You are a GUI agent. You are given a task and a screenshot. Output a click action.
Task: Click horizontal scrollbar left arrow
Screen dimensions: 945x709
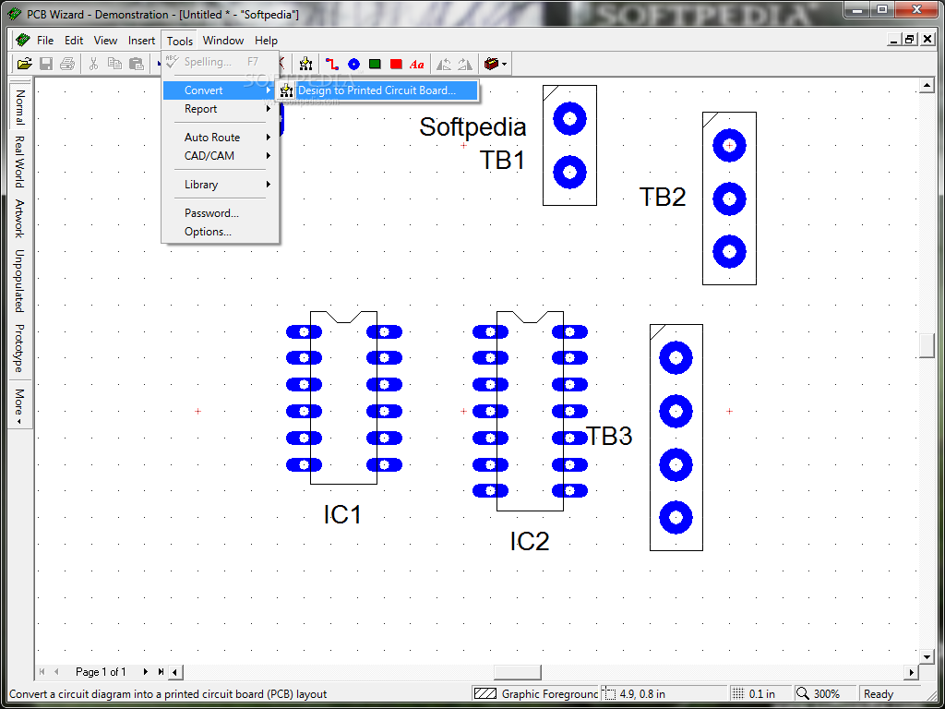[x=175, y=672]
